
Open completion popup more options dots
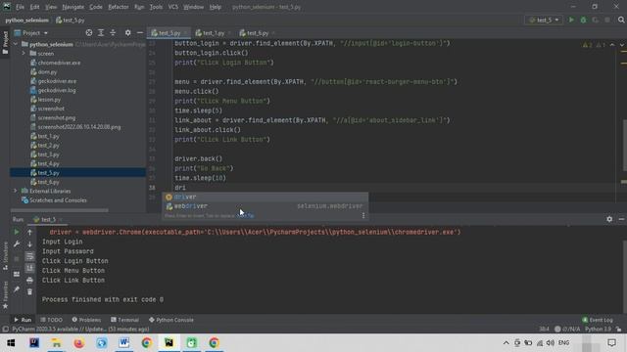tap(363, 215)
